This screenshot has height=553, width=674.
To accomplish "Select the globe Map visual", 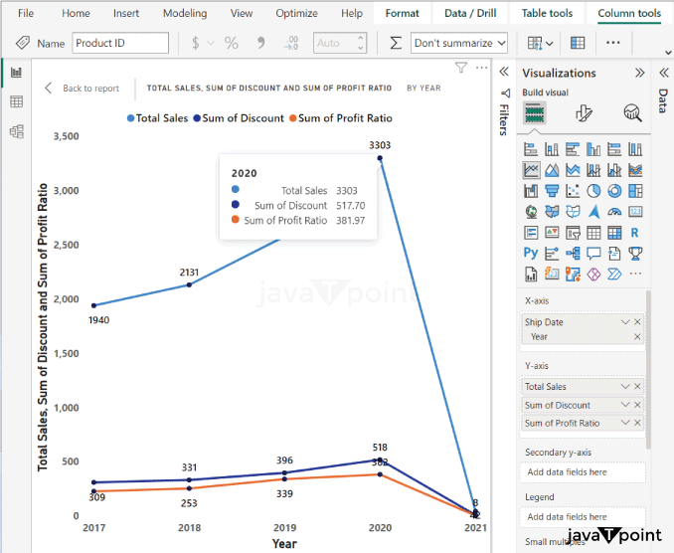I will point(531,212).
